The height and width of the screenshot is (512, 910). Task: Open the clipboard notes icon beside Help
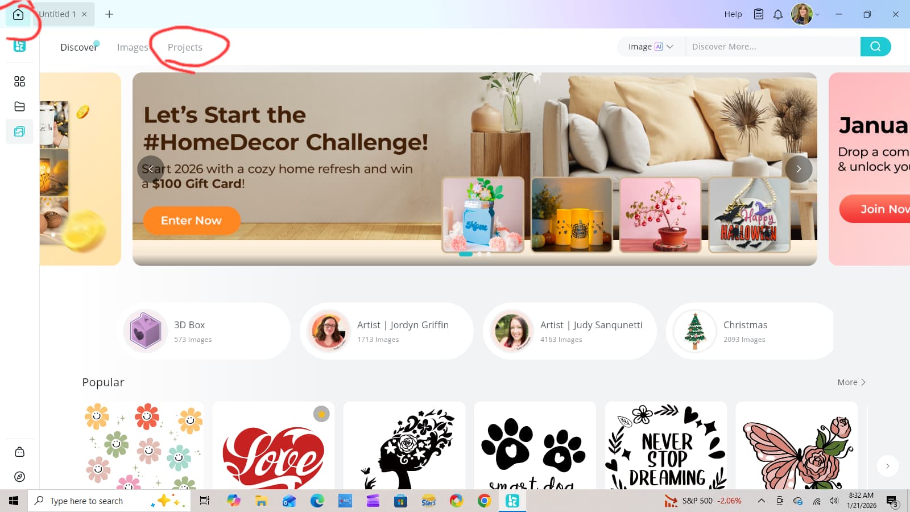[759, 14]
